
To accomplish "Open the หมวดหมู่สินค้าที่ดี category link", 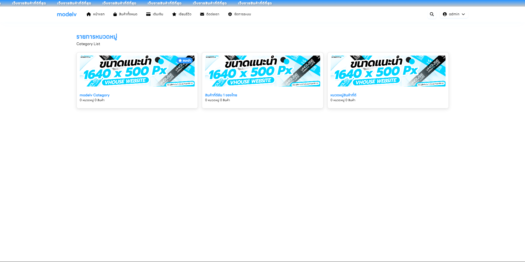I will pos(343,95).
